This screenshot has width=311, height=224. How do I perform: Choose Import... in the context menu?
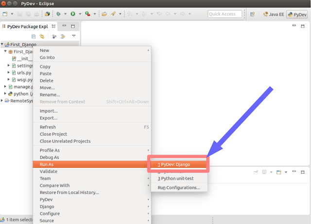click(92, 111)
